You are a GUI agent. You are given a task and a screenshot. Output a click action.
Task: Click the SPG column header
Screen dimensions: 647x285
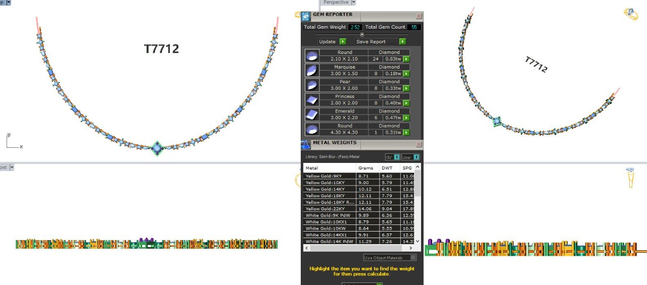[x=407, y=168]
